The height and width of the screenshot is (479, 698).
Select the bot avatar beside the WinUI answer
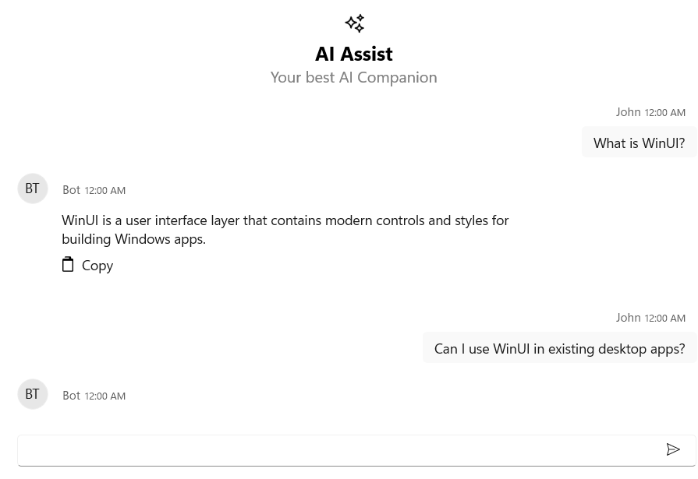click(x=32, y=188)
